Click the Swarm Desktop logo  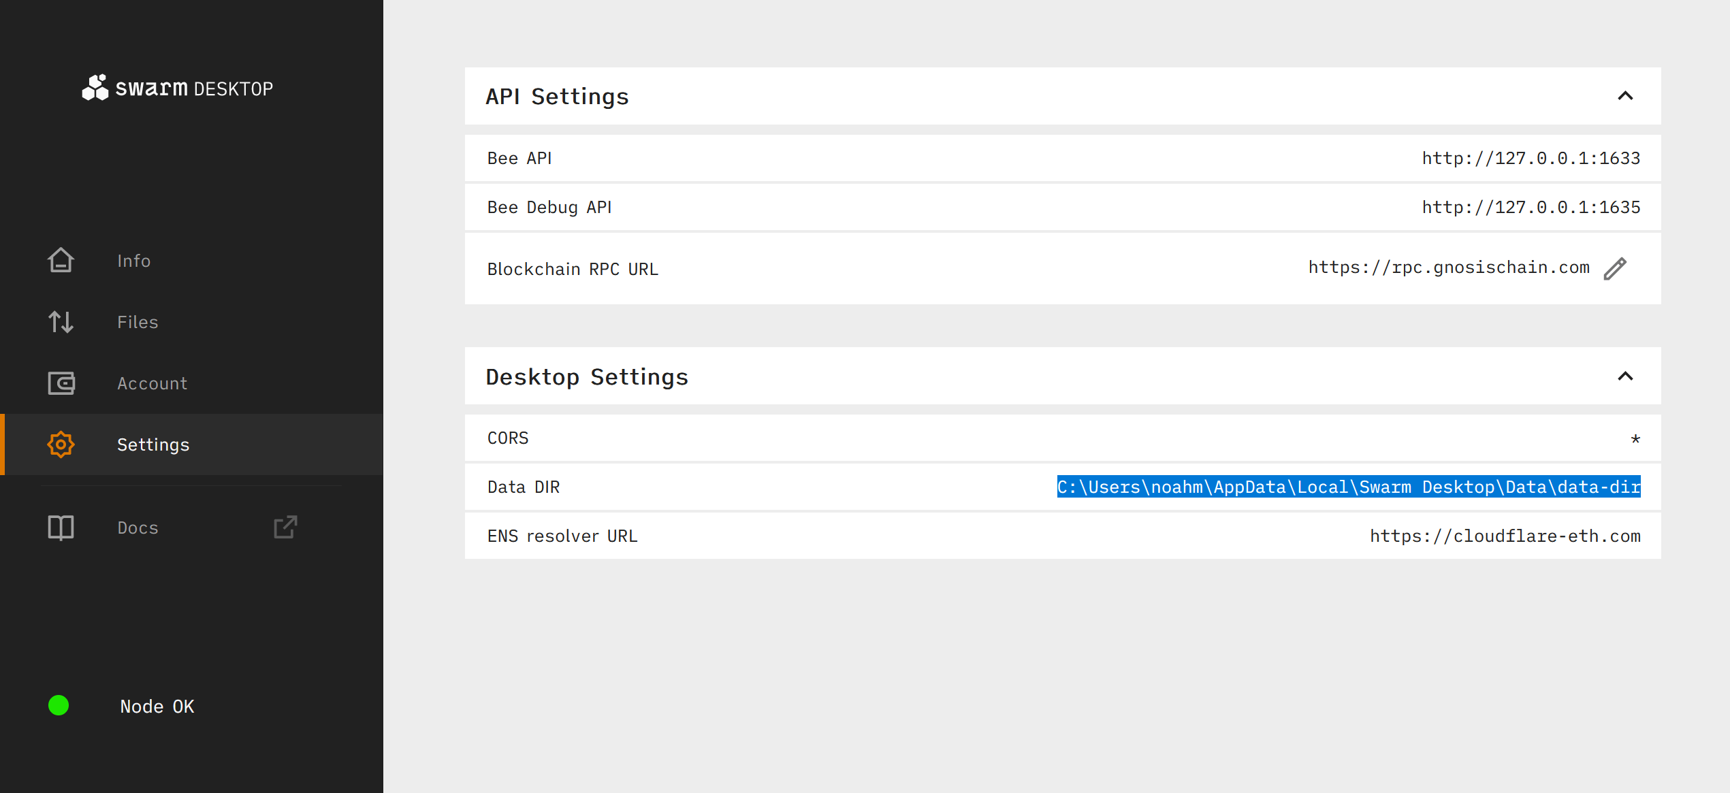(177, 88)
